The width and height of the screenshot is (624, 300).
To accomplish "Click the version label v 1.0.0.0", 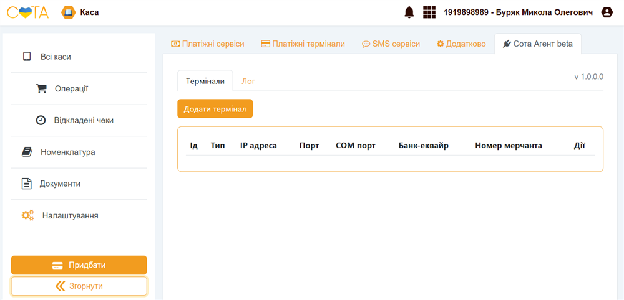I will tap(589, 77).
